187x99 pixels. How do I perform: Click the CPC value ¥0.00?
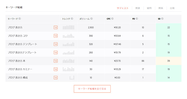[x=117, y=78]
